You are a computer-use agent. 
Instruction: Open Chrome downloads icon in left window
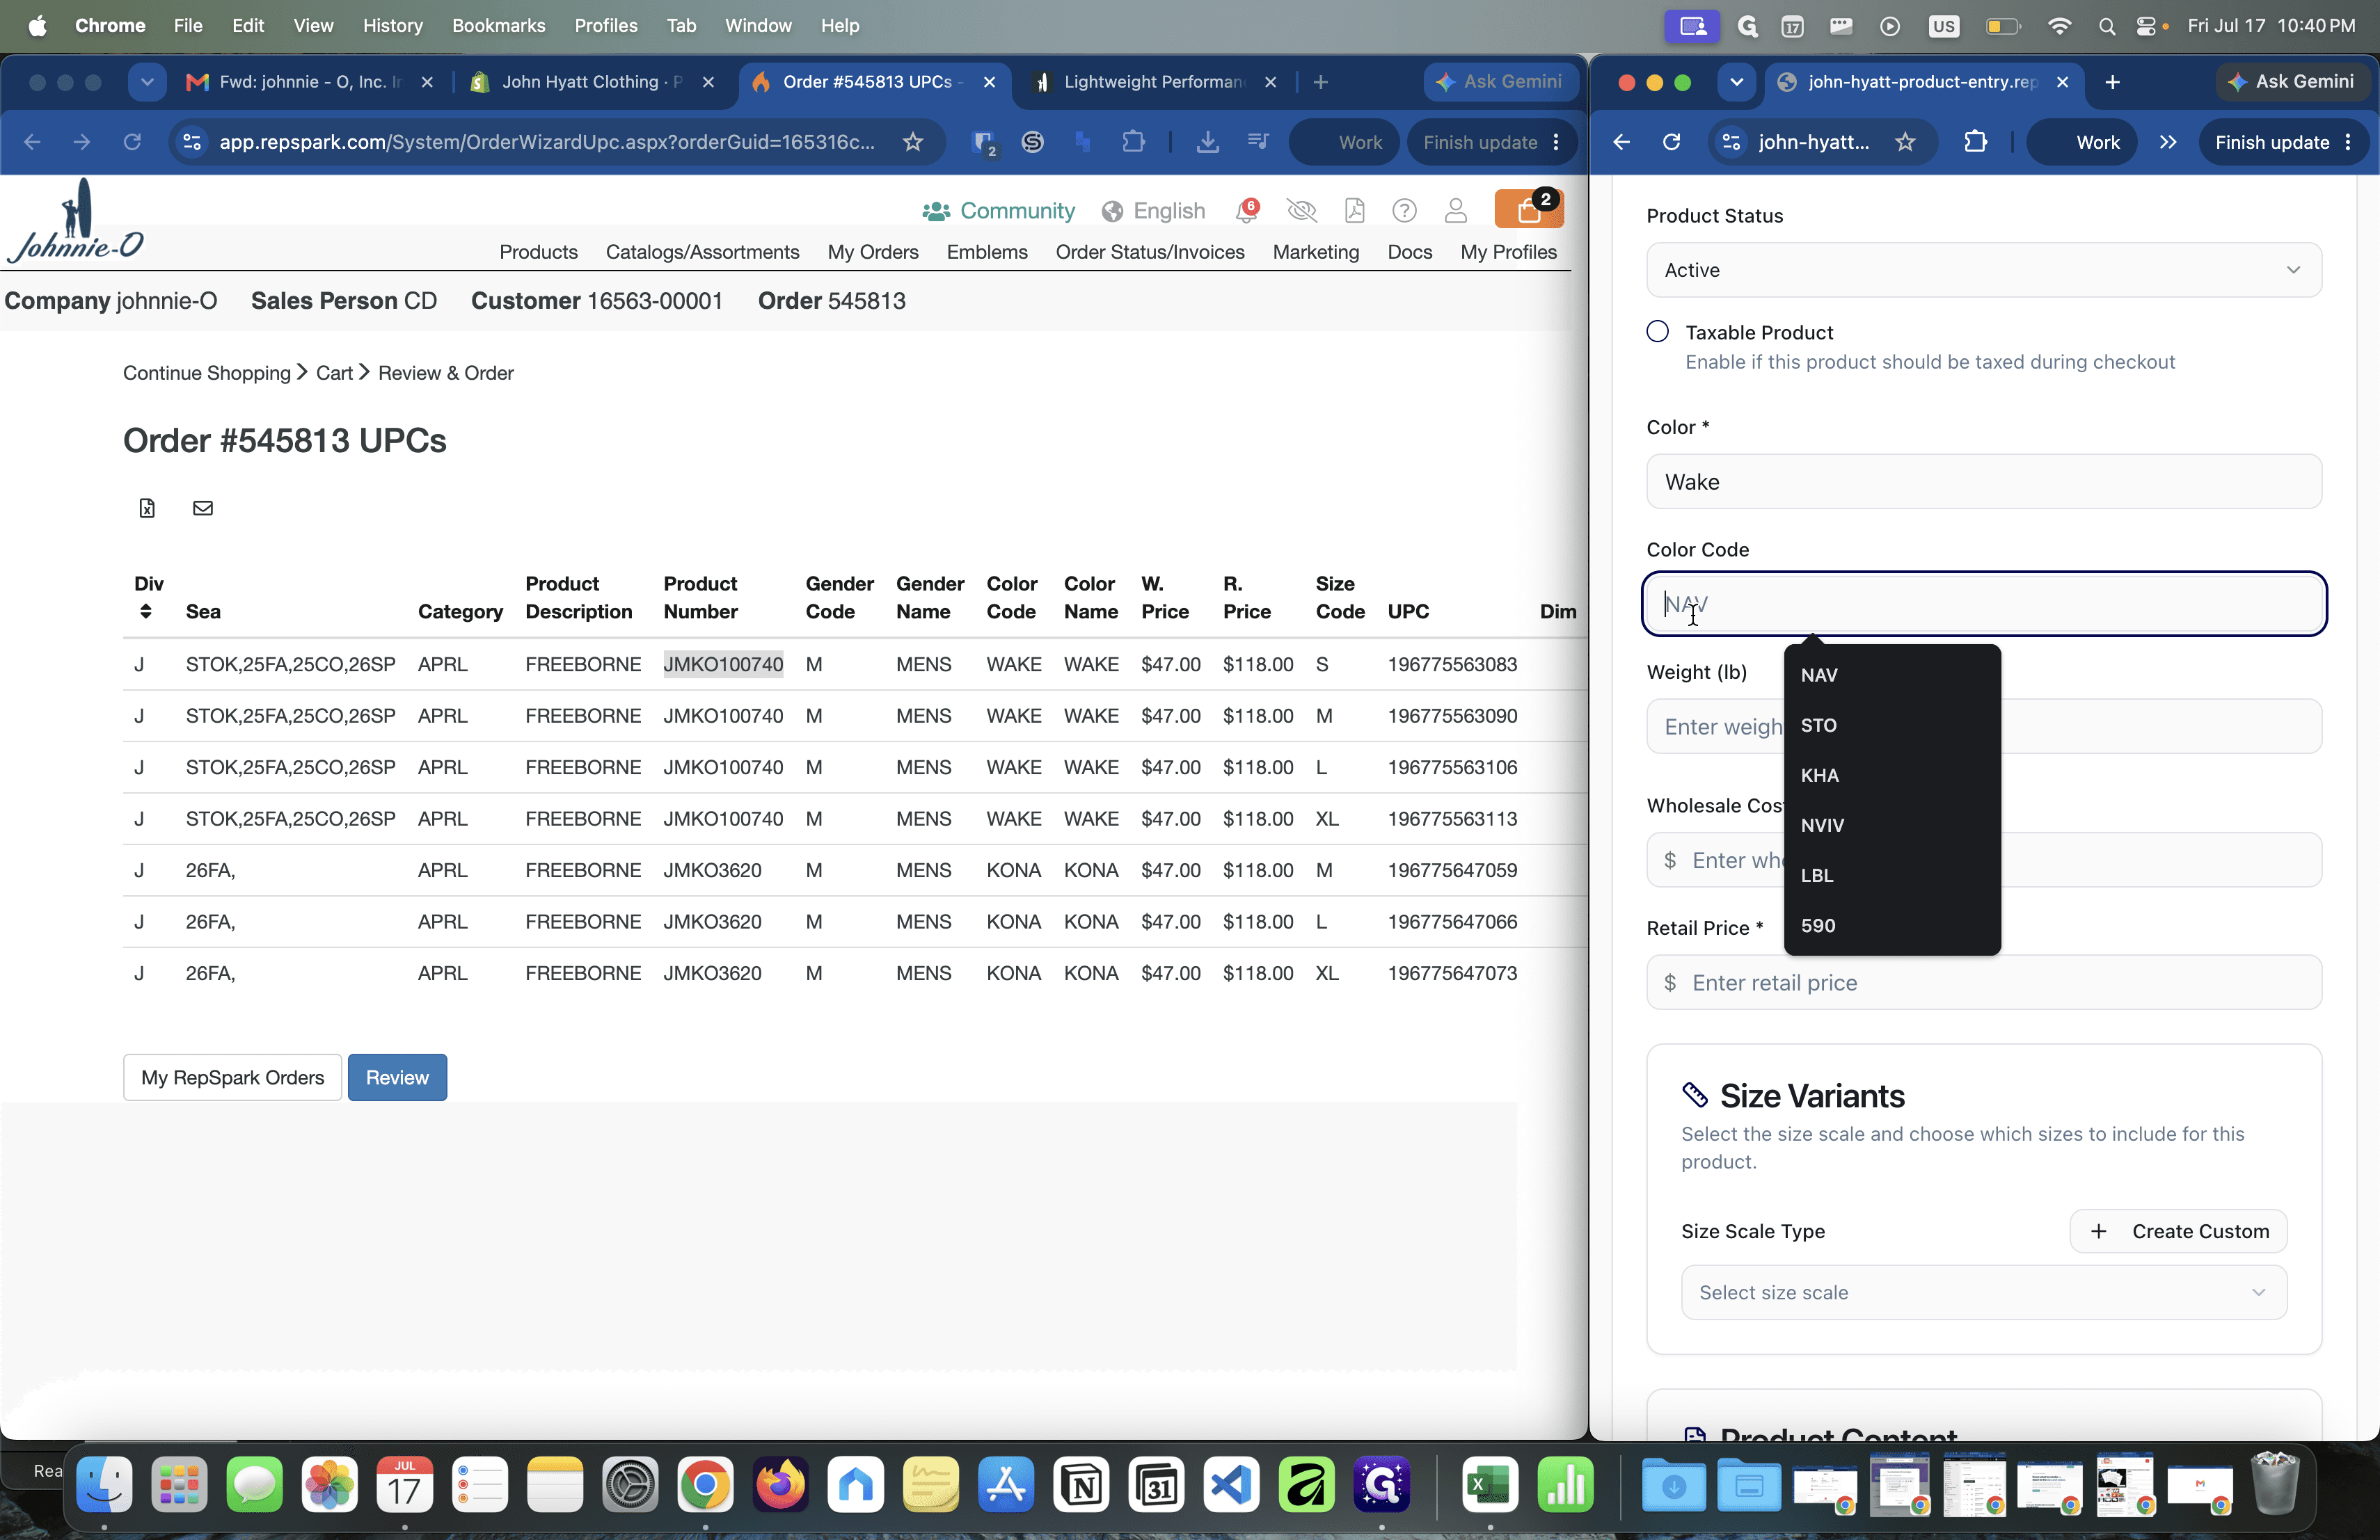(1208, 142)
